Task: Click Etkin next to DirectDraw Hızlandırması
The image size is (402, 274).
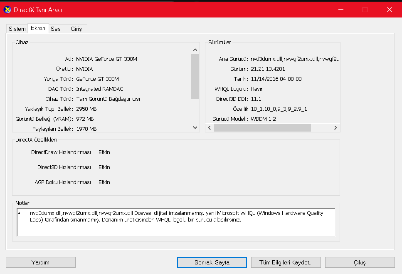Action: point(104,152)
